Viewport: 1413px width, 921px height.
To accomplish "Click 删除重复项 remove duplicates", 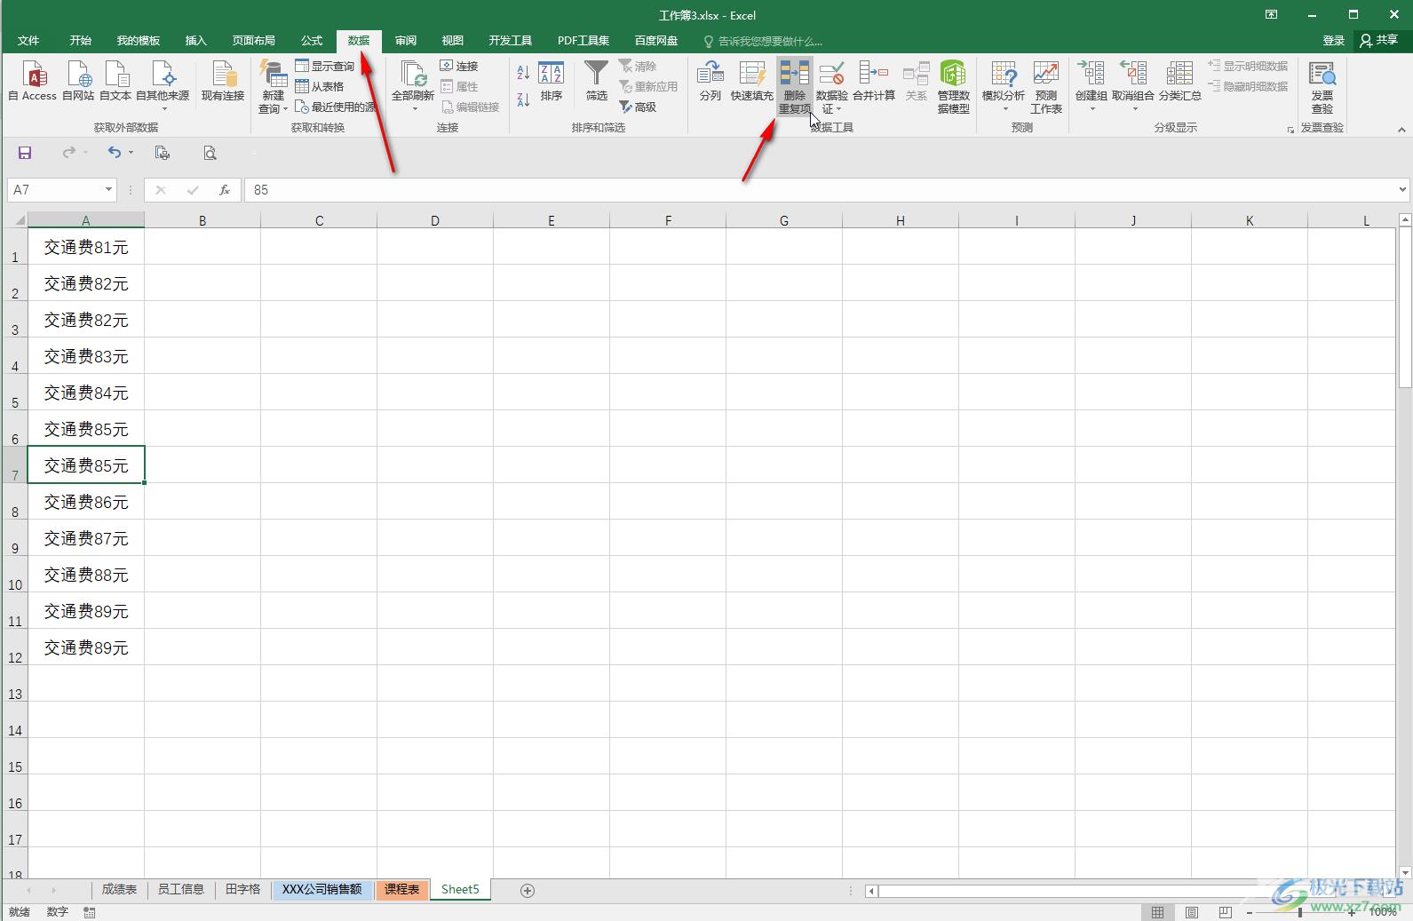I will [x=795, y=86].
